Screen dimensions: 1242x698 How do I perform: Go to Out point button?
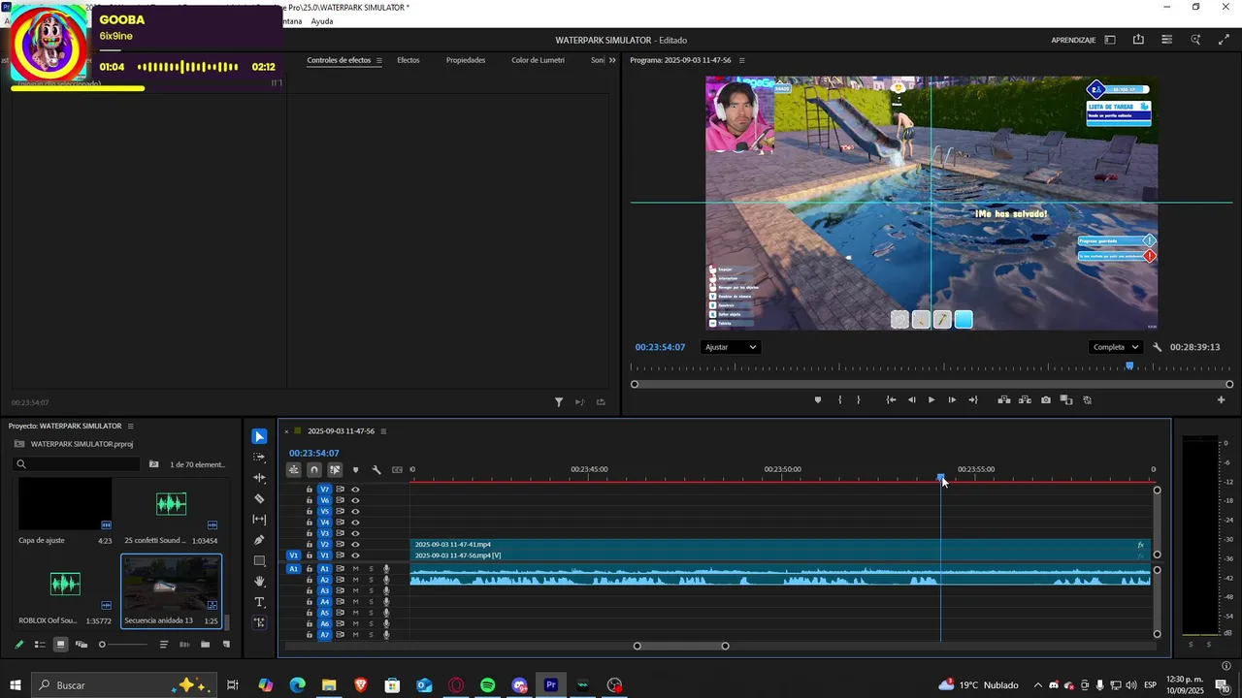tap(972, 399)
